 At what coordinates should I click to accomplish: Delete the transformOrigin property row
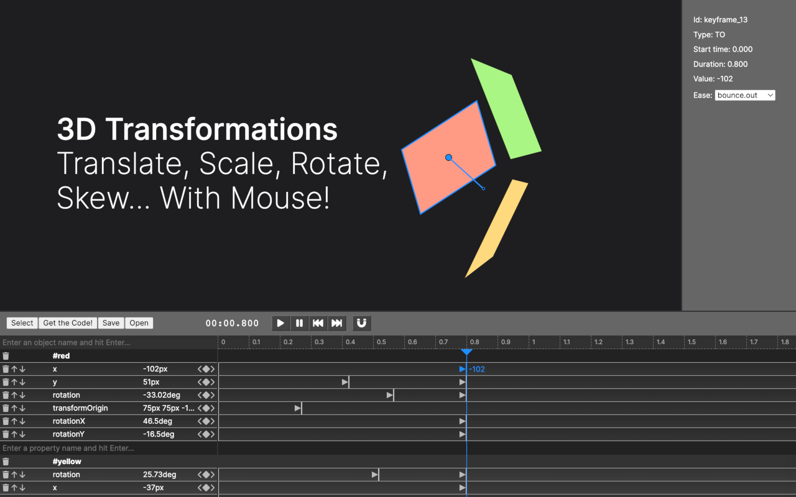point(6,408)
